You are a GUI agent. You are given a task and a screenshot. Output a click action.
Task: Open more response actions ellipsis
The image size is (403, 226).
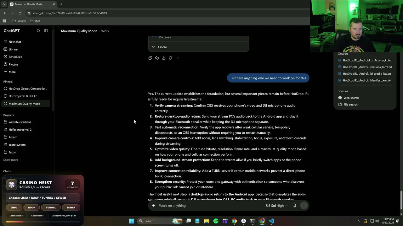coord(177,58)
